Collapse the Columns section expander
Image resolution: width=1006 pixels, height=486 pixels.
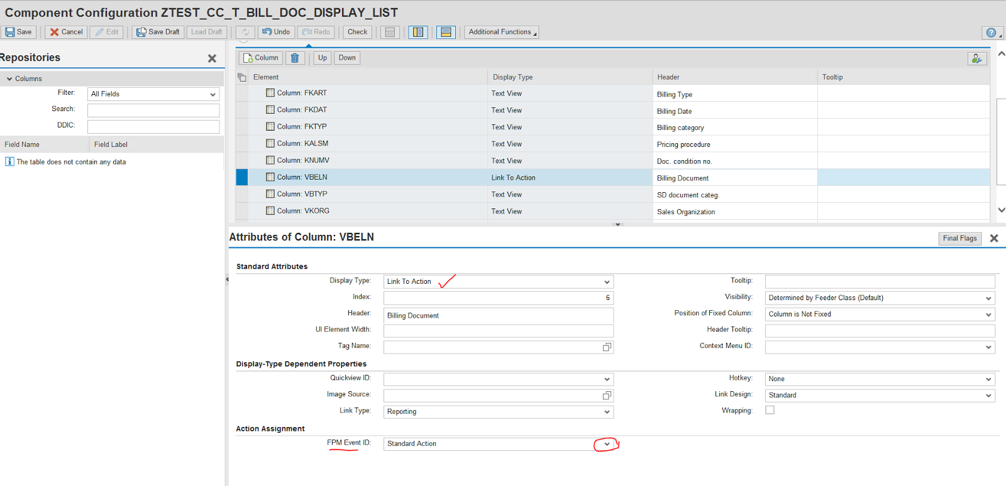(9, 79)
